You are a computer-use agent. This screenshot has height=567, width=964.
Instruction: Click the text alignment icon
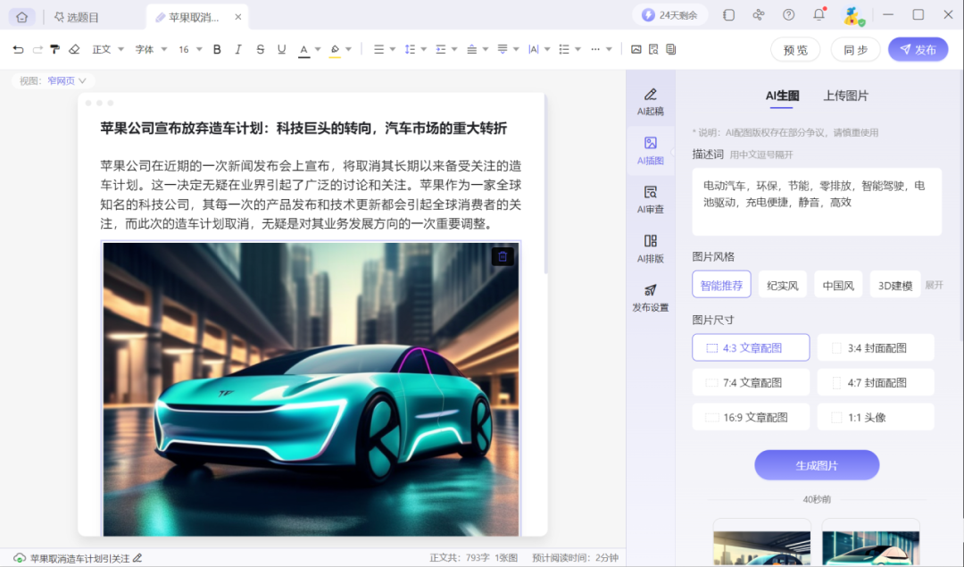378,49
